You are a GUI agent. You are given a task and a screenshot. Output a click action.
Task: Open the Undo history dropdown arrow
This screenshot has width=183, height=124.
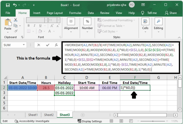tap(19, 5)
